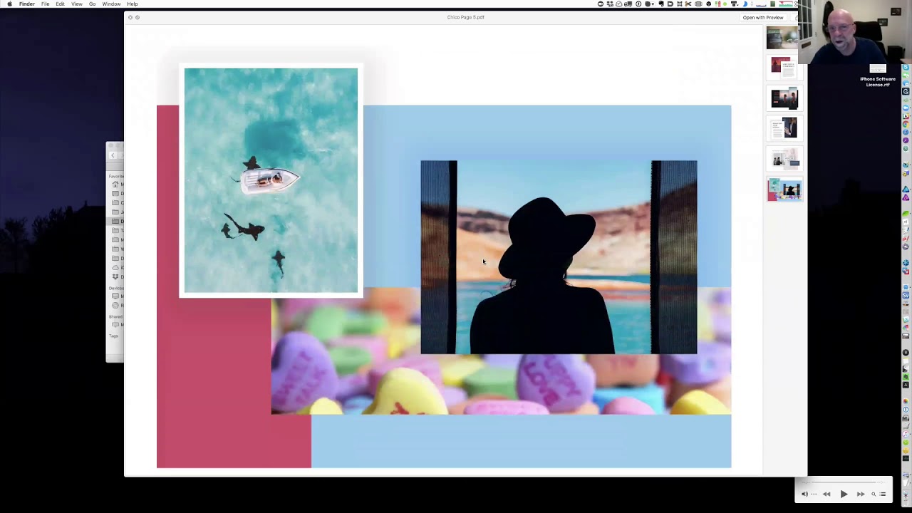Open the Finder menu

pos(27,4)
